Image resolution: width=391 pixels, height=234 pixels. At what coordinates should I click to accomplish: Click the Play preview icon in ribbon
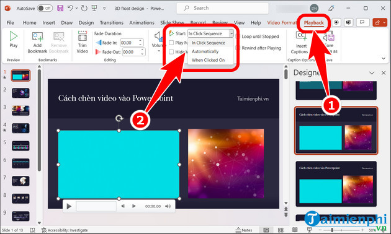click(x=14, y=37)
